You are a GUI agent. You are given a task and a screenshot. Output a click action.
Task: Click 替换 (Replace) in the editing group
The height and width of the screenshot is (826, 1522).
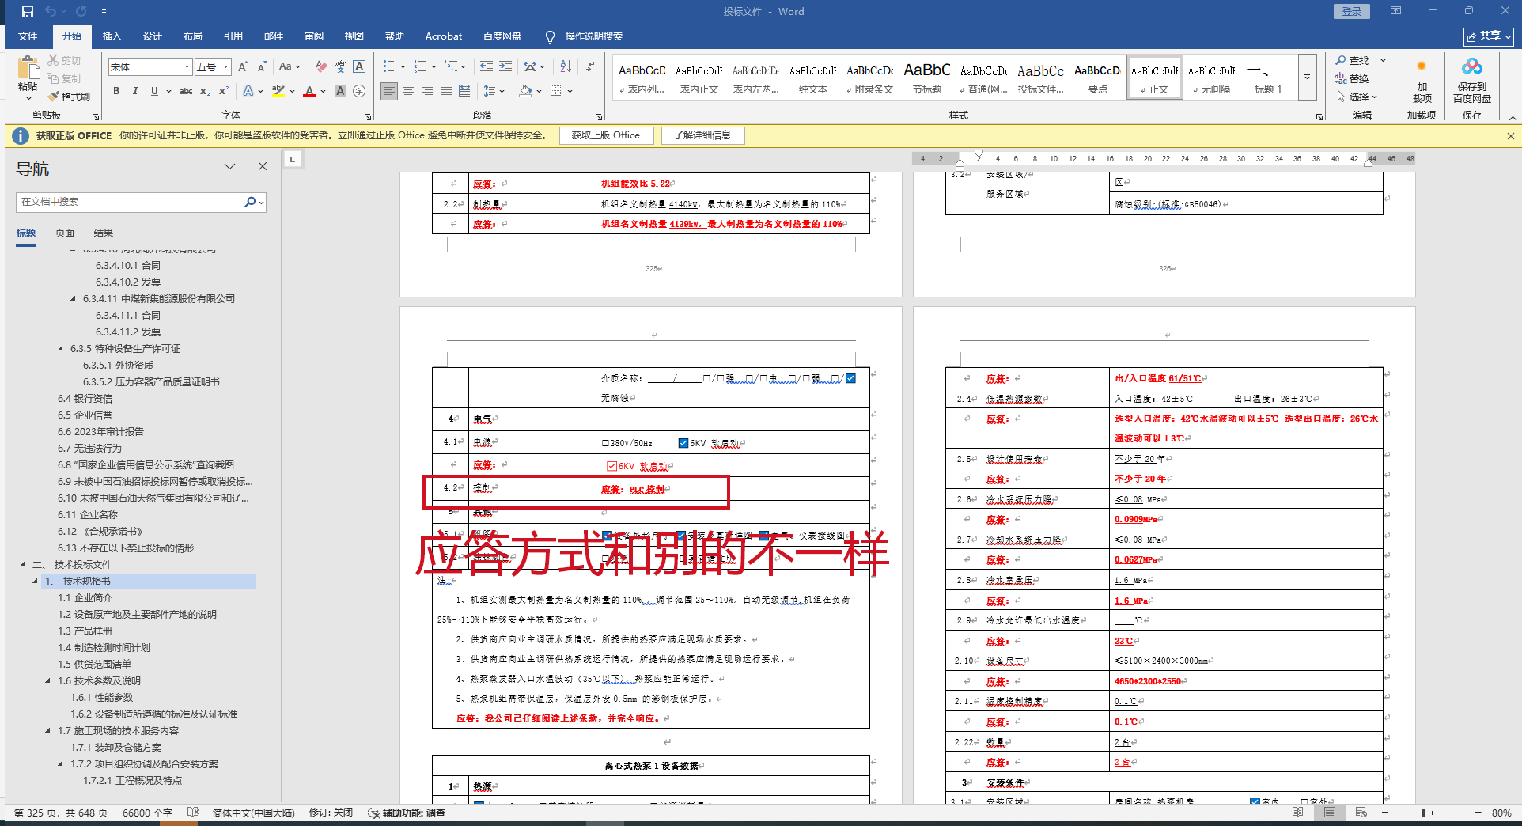click(1352, 78)
